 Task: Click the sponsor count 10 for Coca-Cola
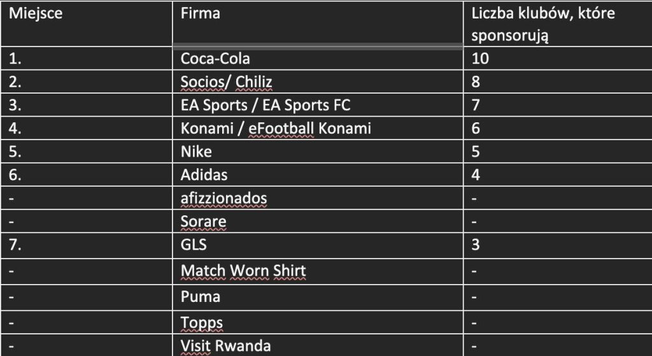click(480, 59)
